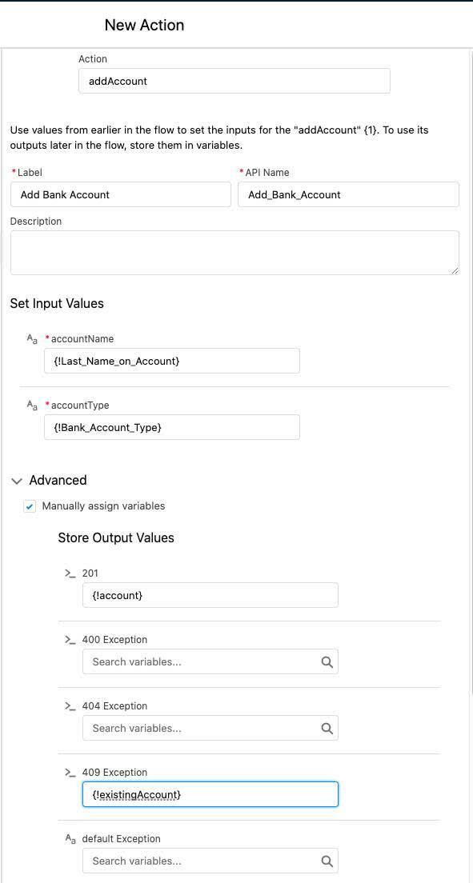Click the Add Bank Account label field
473x883 pixels.
(120, 194)
